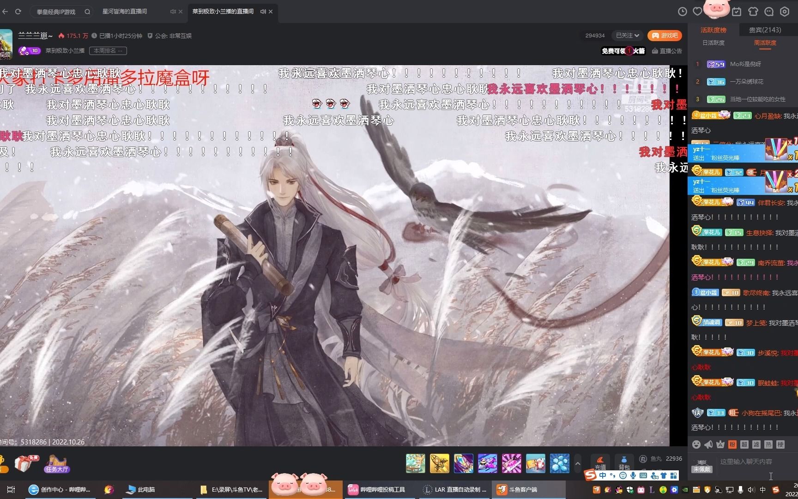Open guild 公会: 非常互娱
This screenshot has height=499, width=798.
[169, 36]
